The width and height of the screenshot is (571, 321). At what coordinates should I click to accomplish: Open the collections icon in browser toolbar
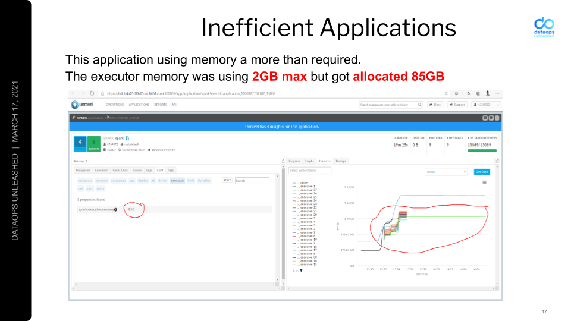tap(478, 93)
